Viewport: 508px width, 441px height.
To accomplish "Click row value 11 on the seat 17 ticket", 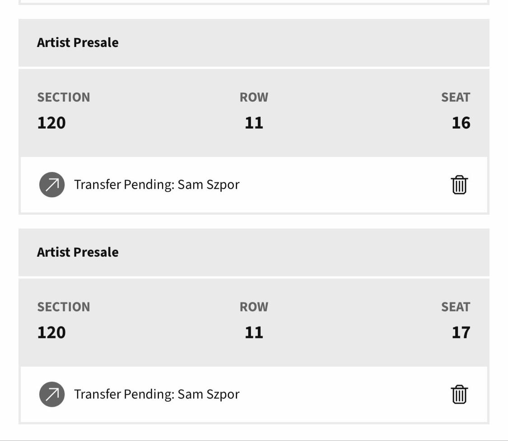I will (254, 333).
